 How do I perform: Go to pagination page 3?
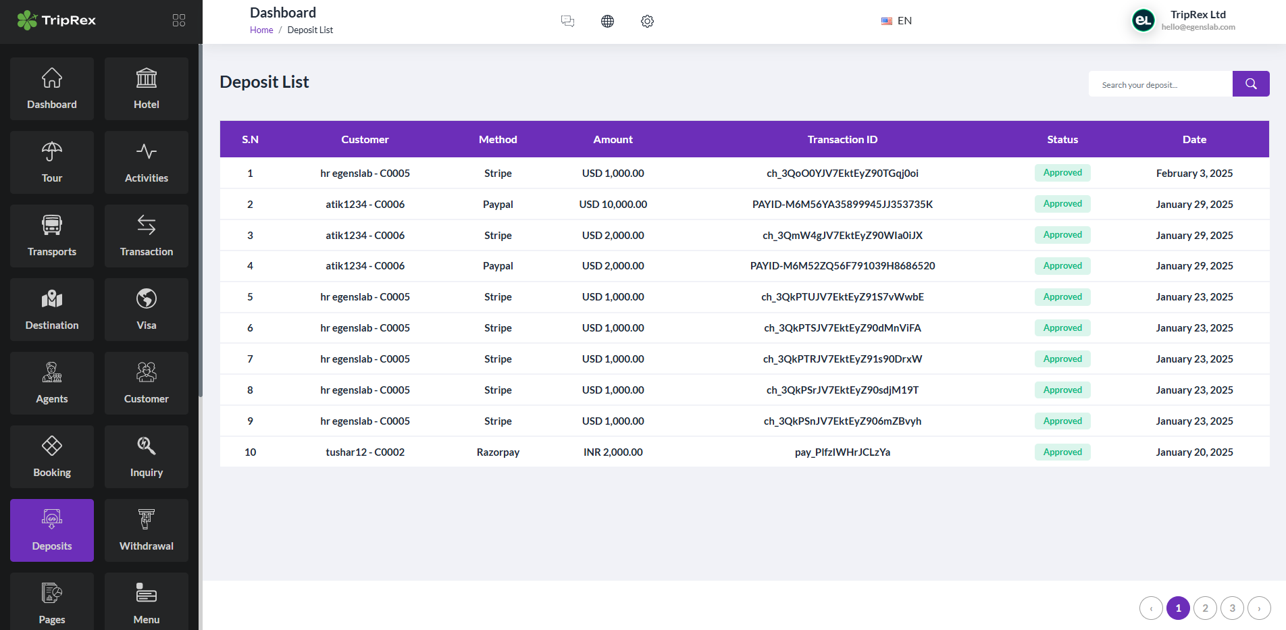tap(1232, 608)
